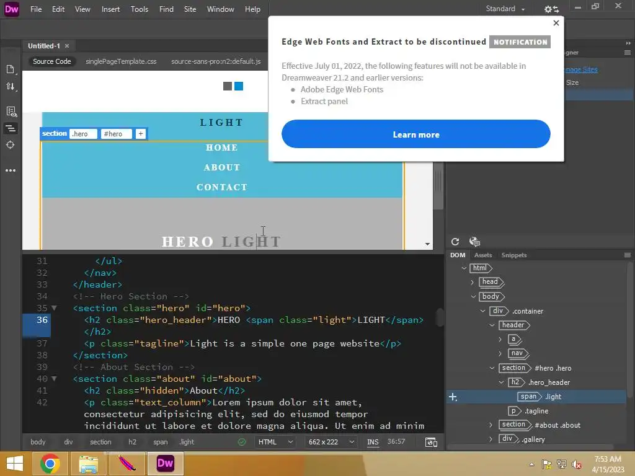Select the Source Code button
Screen dimensions: 635x476
click(x=52, y=61)
